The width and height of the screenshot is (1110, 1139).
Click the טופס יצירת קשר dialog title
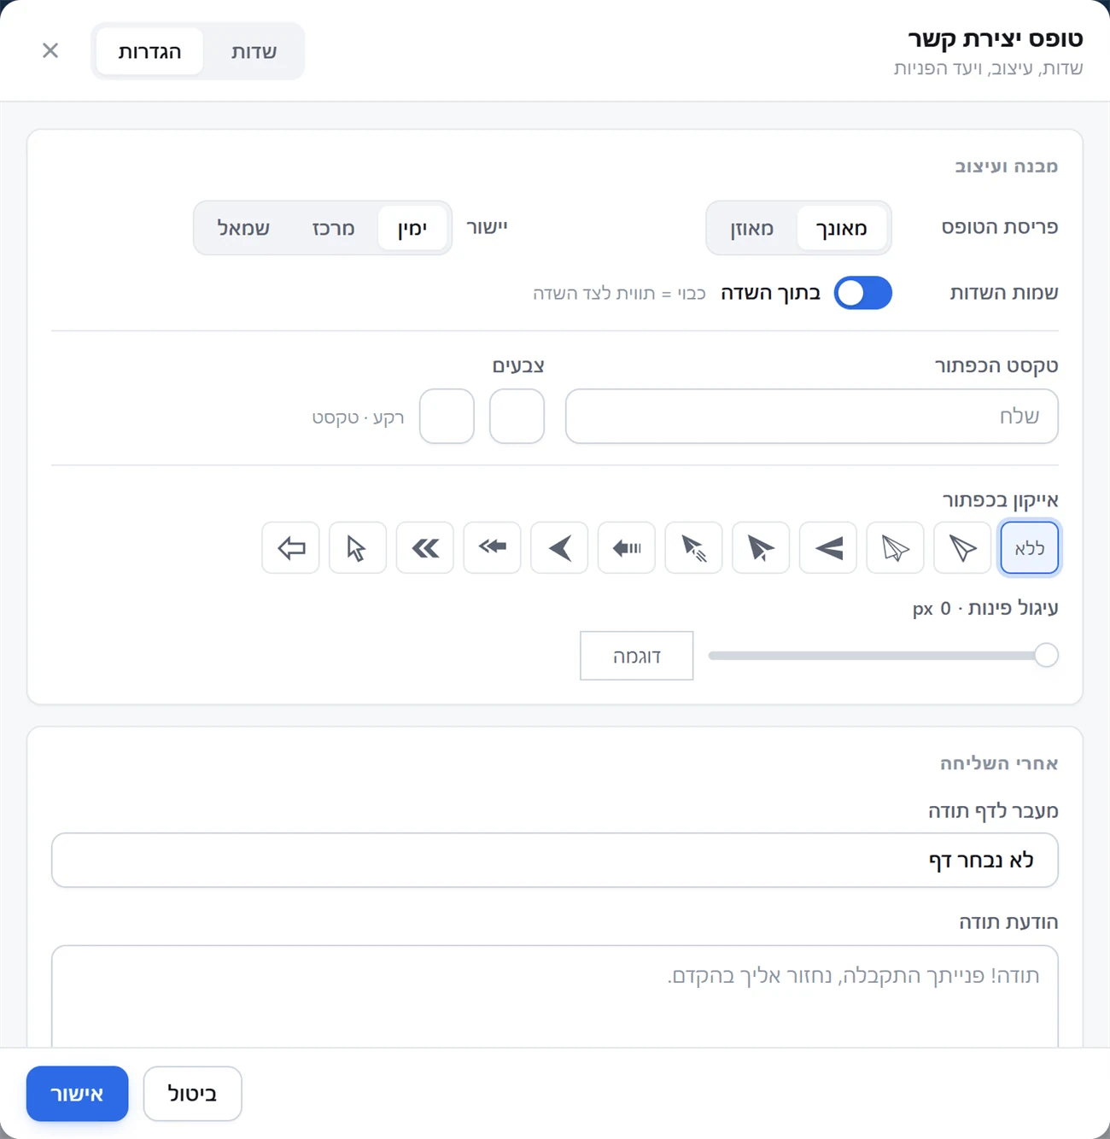pyautogui.click(x=995, y=38)
